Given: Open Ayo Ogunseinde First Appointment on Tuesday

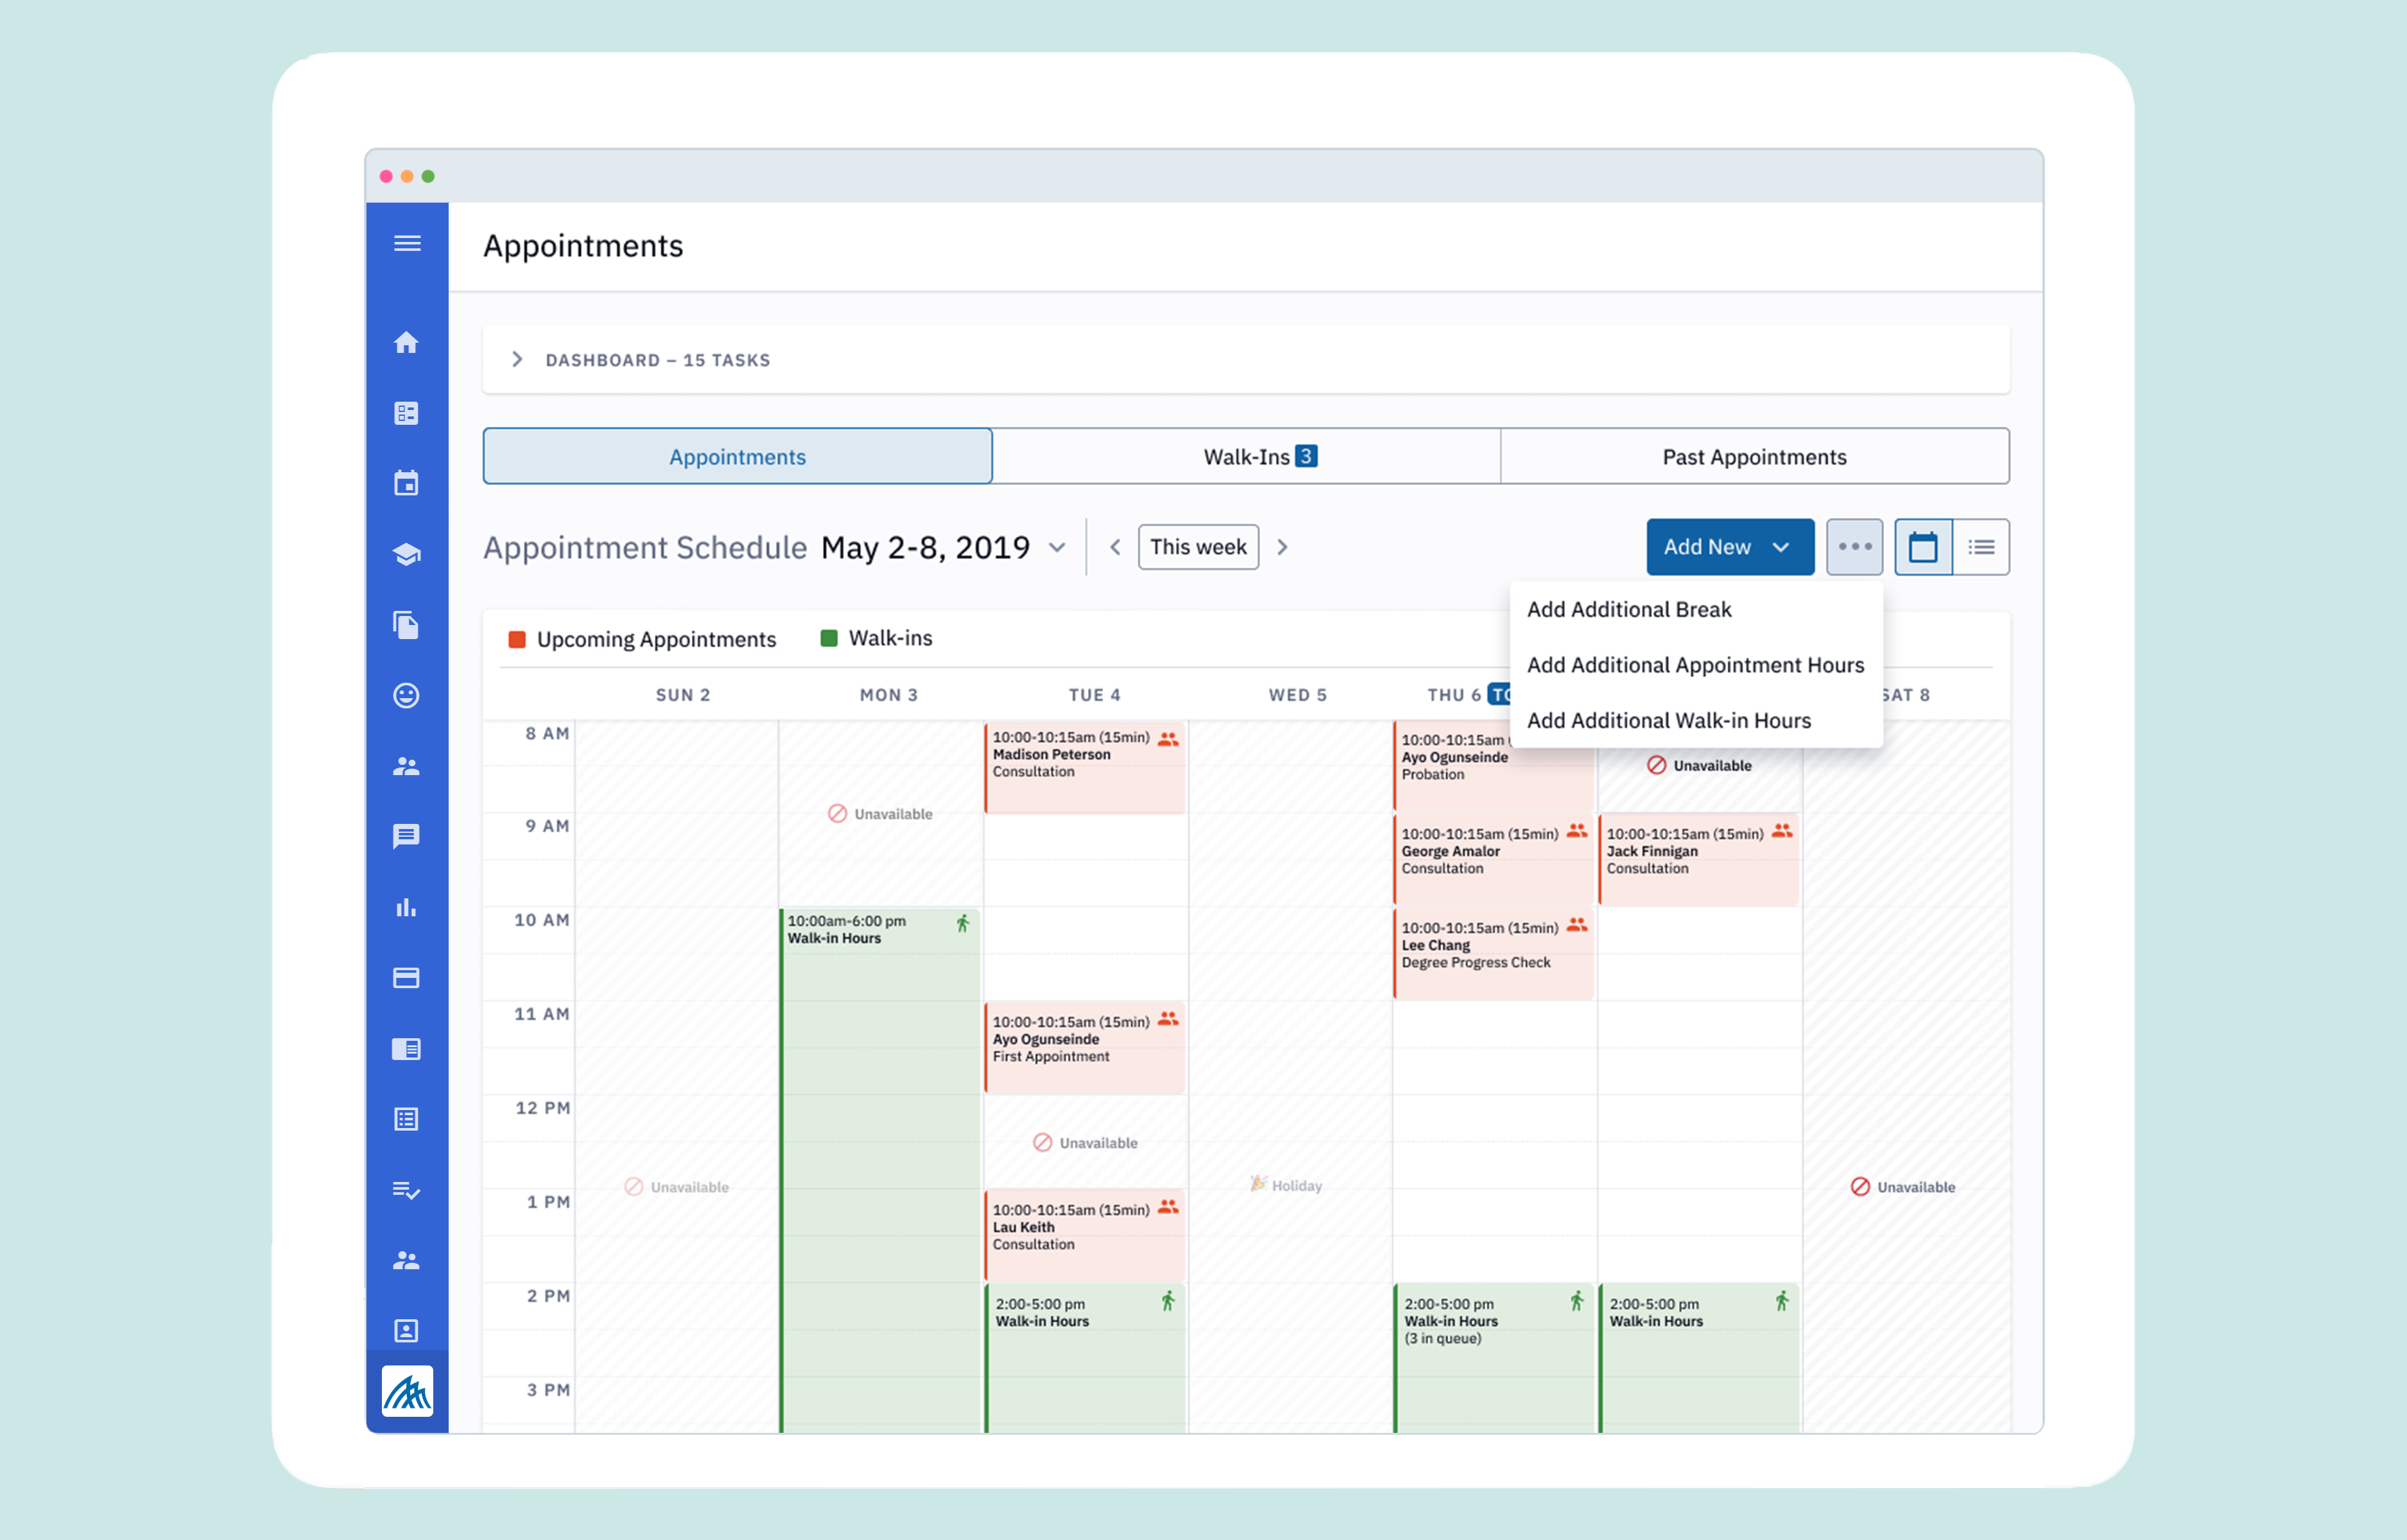Looking at the screenshot, I should click(x=1085, y=1047).
